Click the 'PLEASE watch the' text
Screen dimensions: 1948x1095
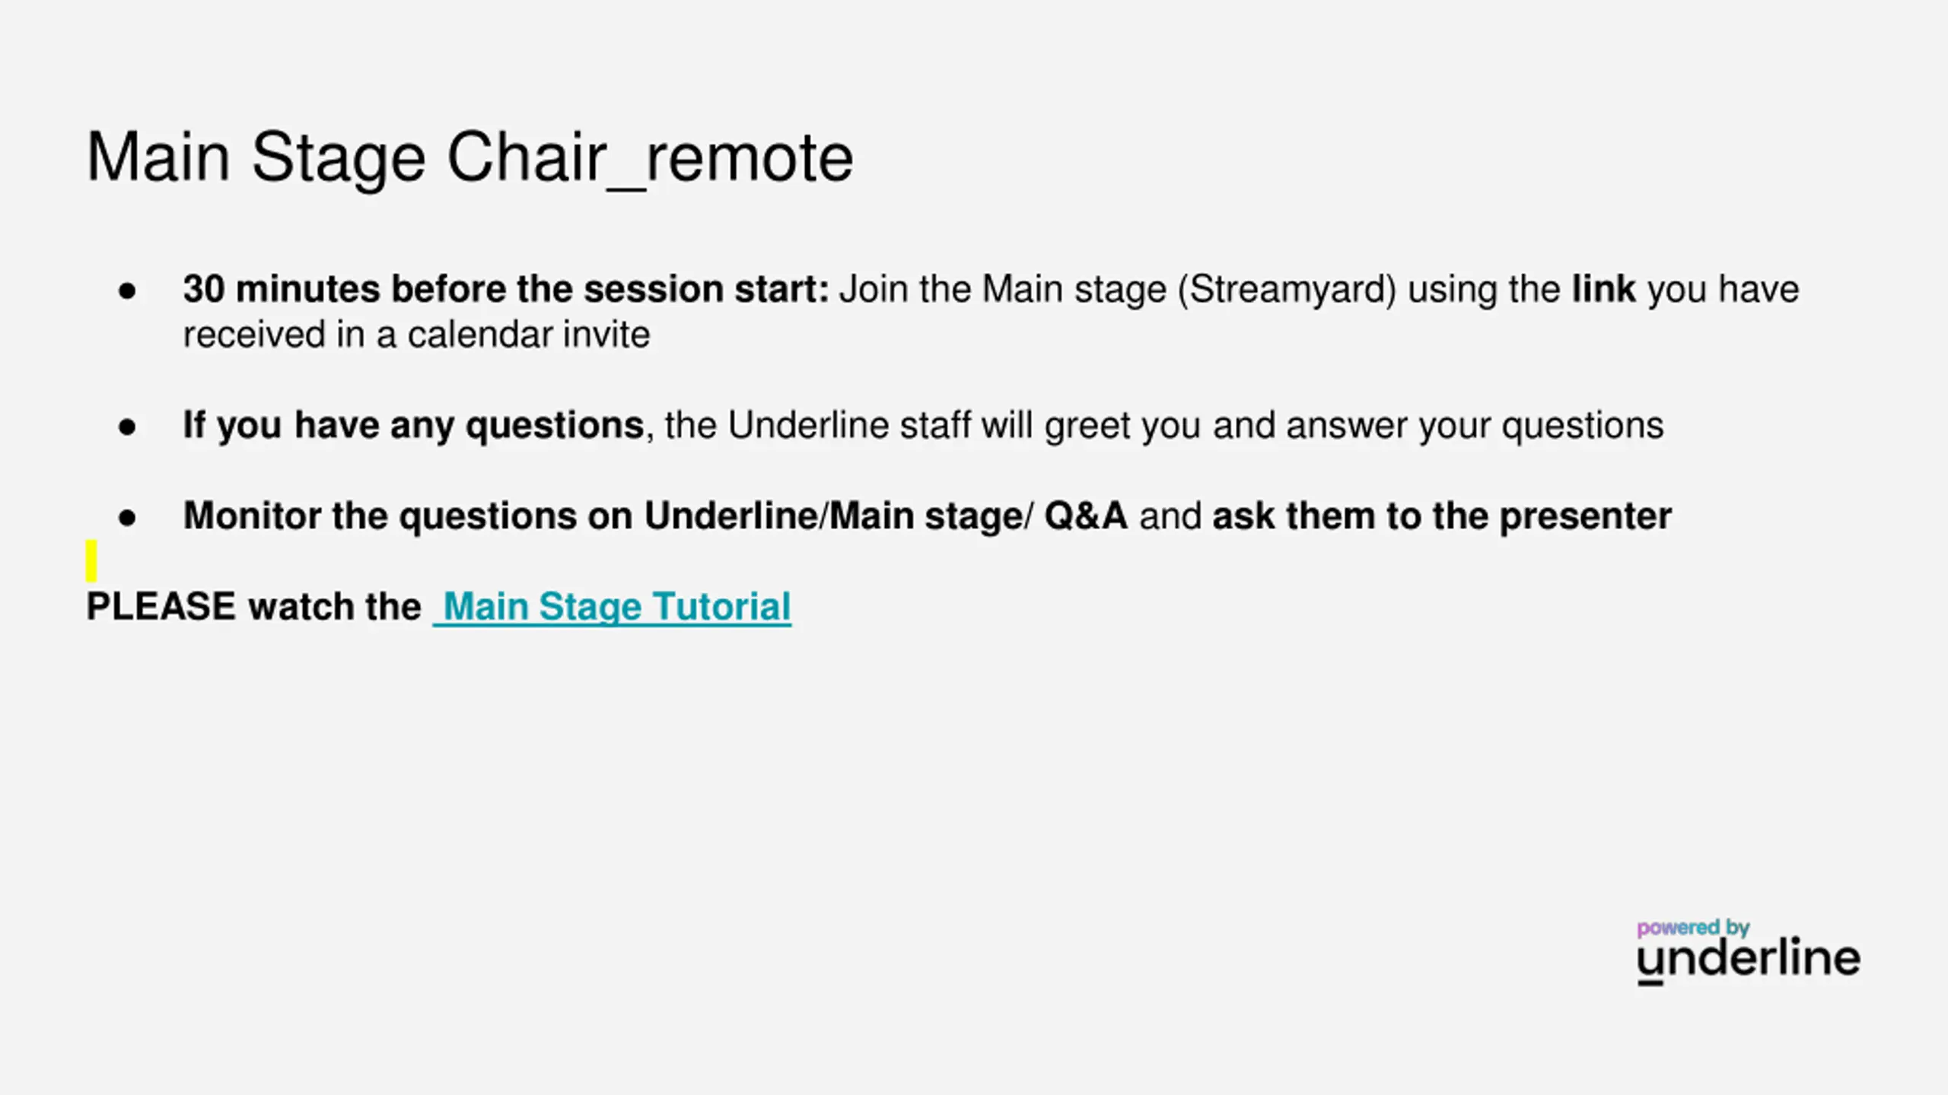tap(253, 607)
